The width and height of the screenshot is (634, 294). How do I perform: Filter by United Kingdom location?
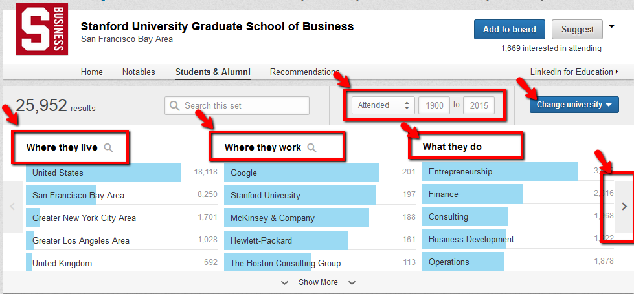(122, 262)
